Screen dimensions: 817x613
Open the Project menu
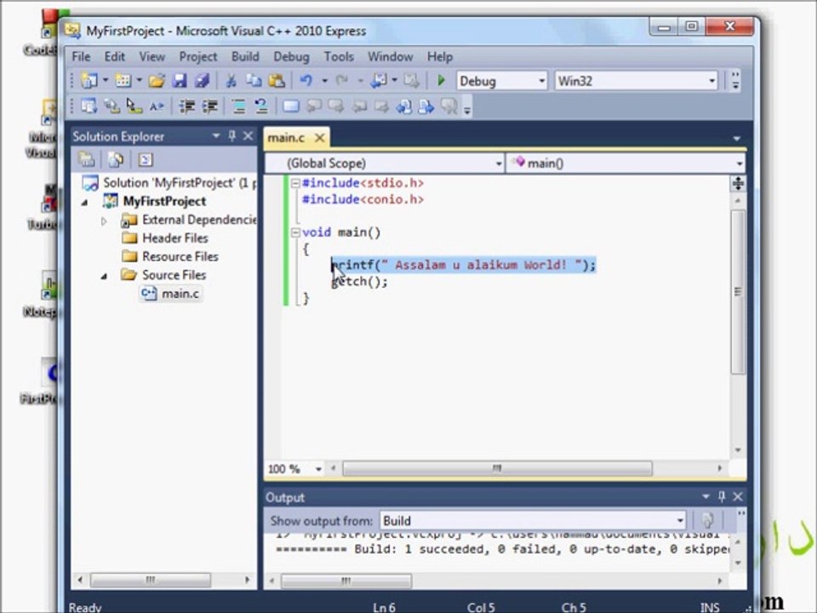pos(198,56)
